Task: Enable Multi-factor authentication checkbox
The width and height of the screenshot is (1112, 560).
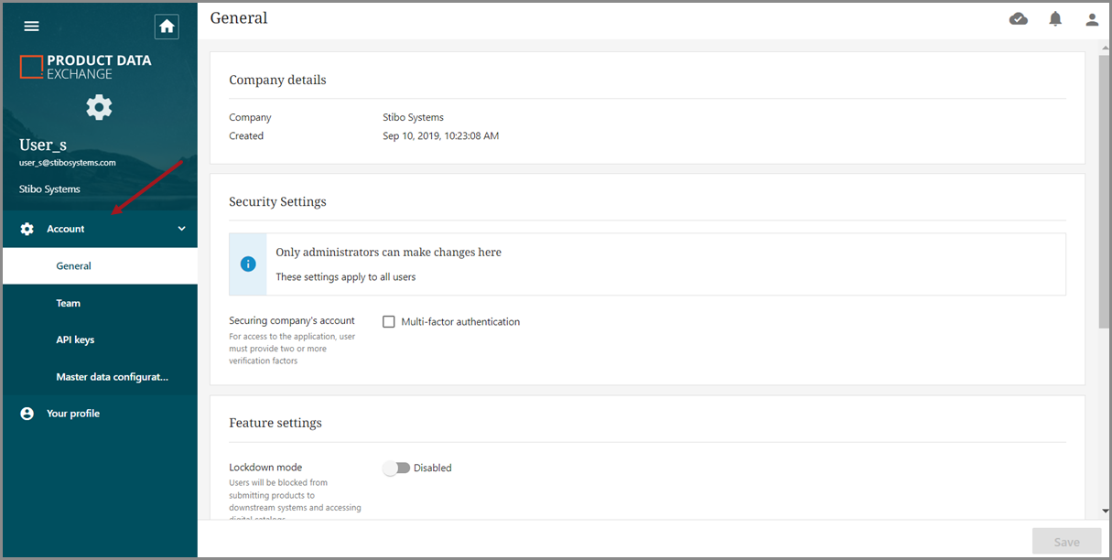Action: [x=389, y=322]
